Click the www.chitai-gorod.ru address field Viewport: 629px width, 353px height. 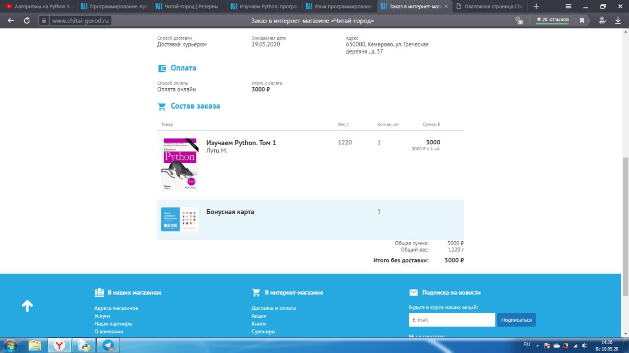coord(81,21)
